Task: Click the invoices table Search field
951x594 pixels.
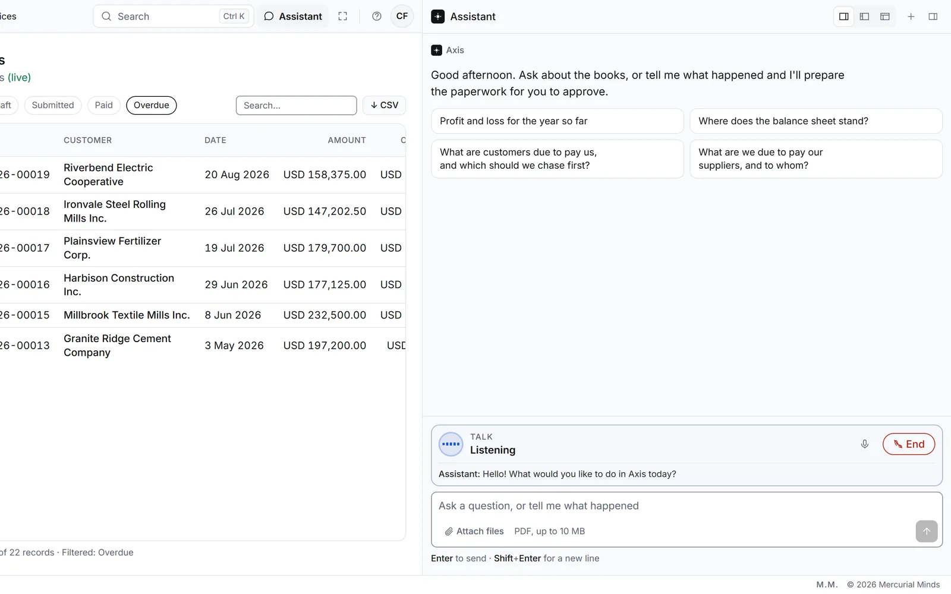Action: pyautogui.click(x=297, y=105)
